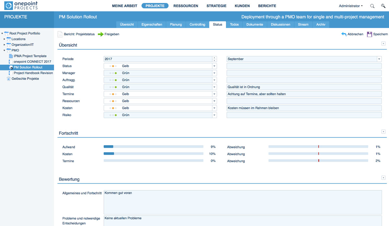This screenshot has height=226, width=389.
Task: Select the Gelöschte Projekte trash icon
Action: point(9,79)
